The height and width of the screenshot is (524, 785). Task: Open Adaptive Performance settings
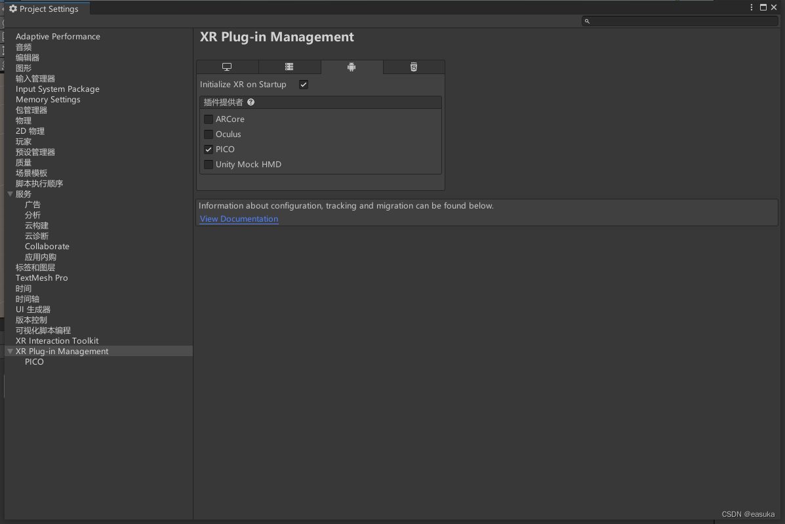click(58, 37)
